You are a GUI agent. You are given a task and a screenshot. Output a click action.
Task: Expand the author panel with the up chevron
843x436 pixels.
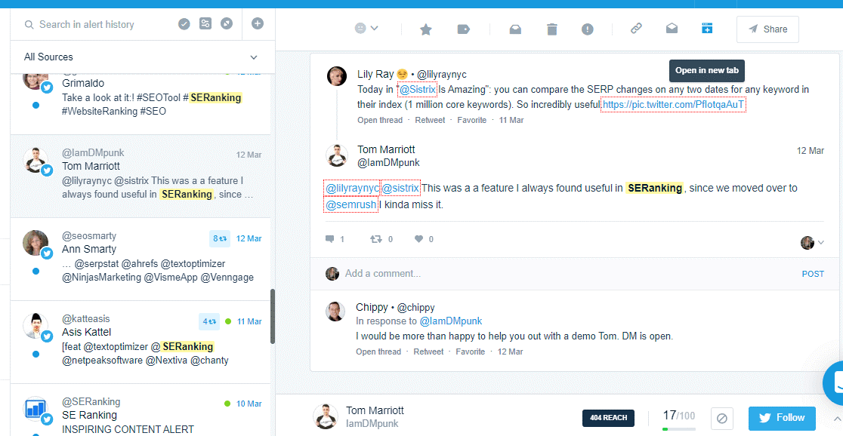[836, 419]
